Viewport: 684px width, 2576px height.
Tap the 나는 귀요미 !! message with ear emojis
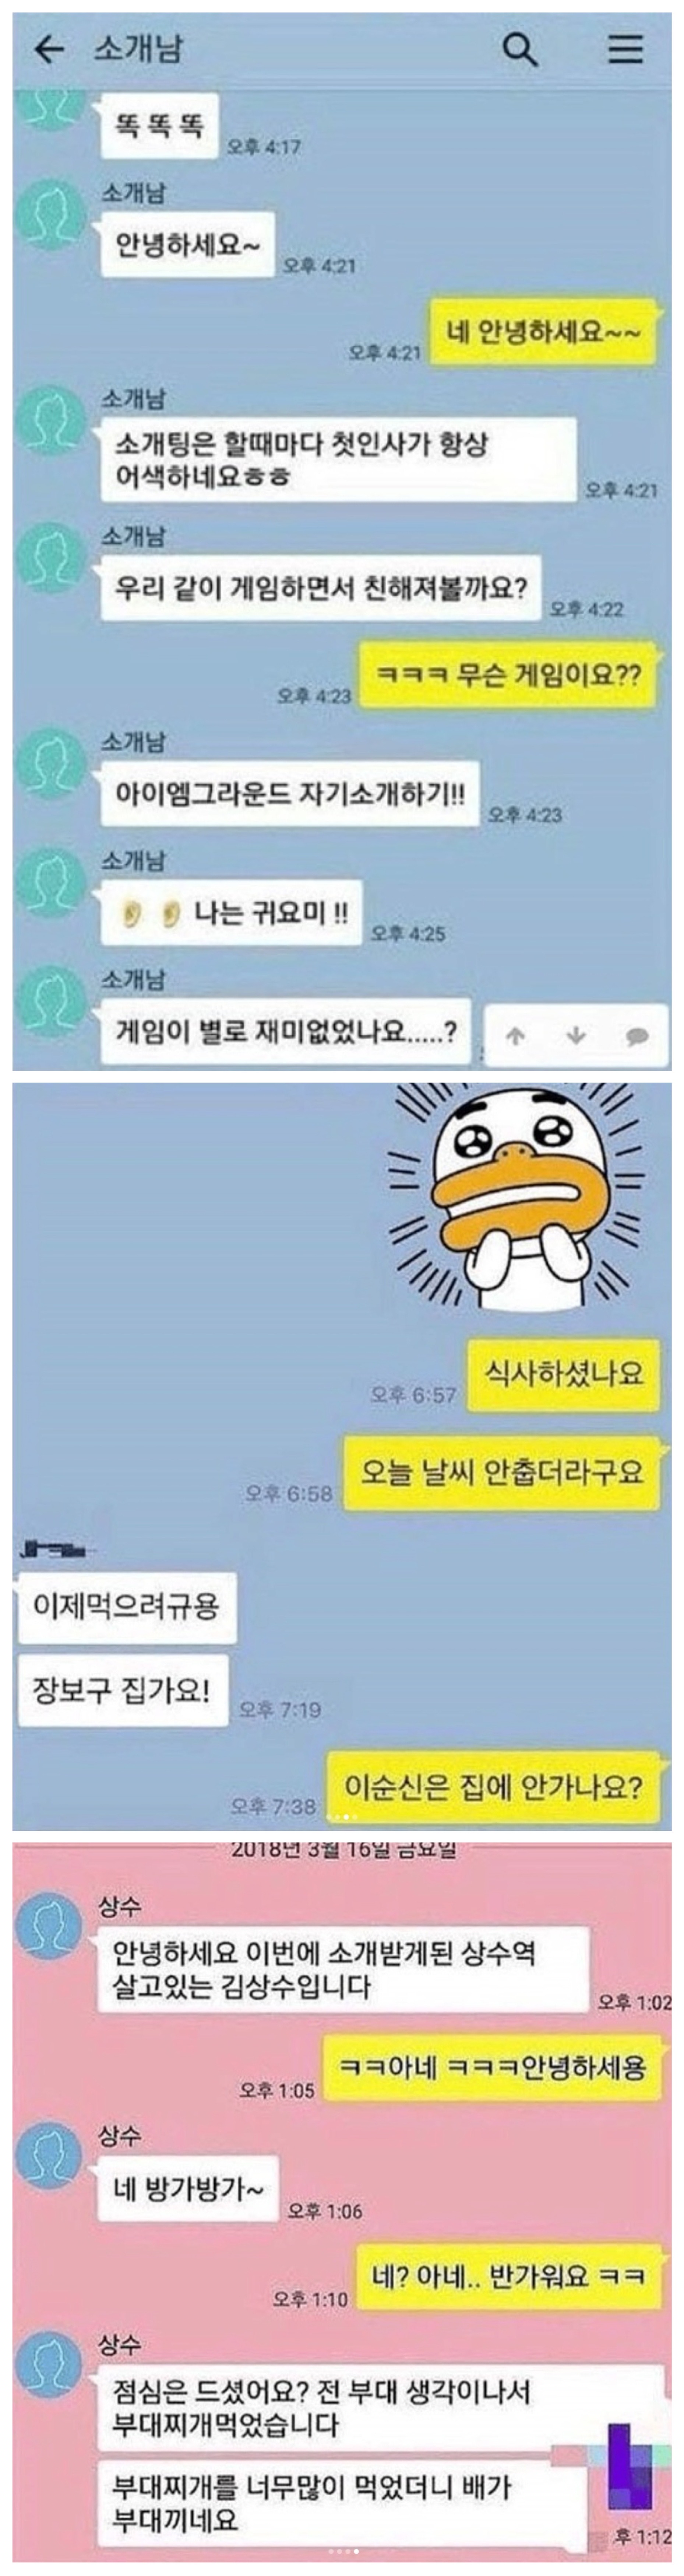pyautogui.click(x=231, y=912)
